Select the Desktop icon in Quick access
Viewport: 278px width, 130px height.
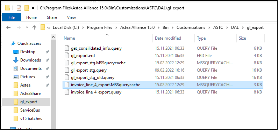click(x=16, y=52)
